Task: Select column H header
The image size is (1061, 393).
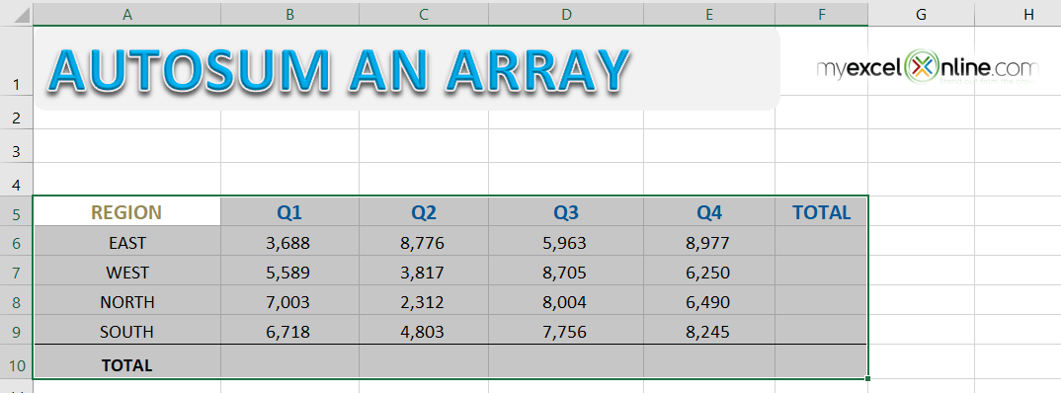Action: point(1018,14)
